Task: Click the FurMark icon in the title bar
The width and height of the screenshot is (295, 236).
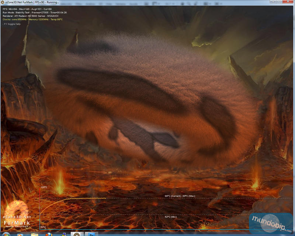Action: click(3, 2)
